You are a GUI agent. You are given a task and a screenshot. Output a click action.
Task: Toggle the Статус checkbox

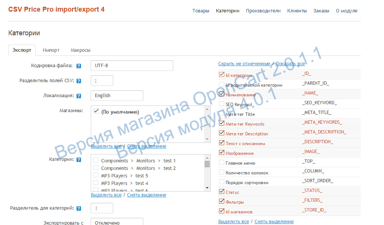click(222, 192)
